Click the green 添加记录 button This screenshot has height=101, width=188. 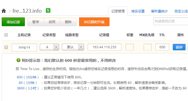13,22
